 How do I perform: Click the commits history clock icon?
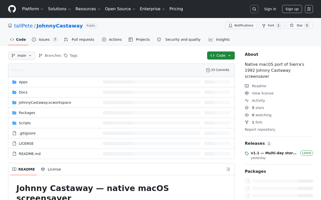pos(208,70)
